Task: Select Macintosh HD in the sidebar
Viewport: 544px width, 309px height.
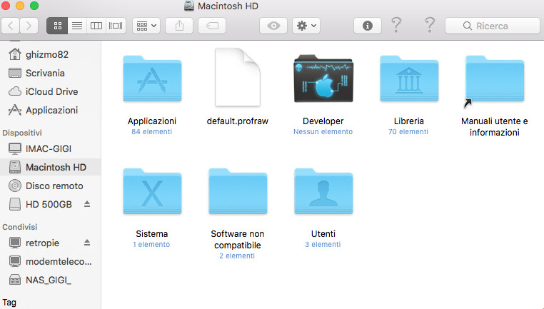Action: [50, 167]
